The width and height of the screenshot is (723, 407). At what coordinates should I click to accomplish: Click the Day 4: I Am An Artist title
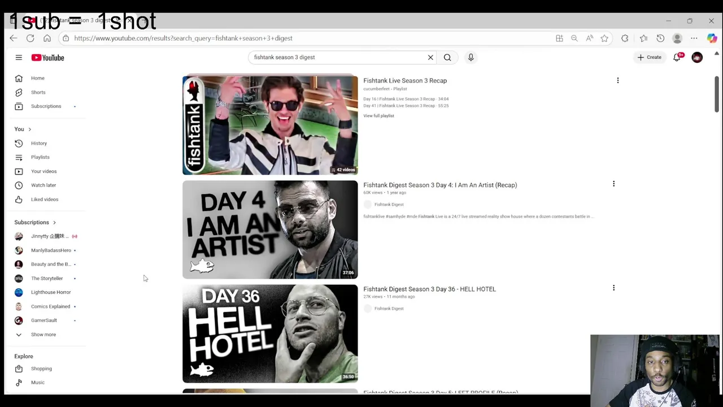(440, 185)
